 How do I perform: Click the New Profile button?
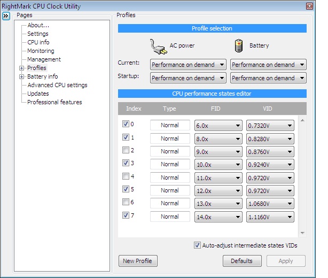pyautogui.click(x=137, y=261)
